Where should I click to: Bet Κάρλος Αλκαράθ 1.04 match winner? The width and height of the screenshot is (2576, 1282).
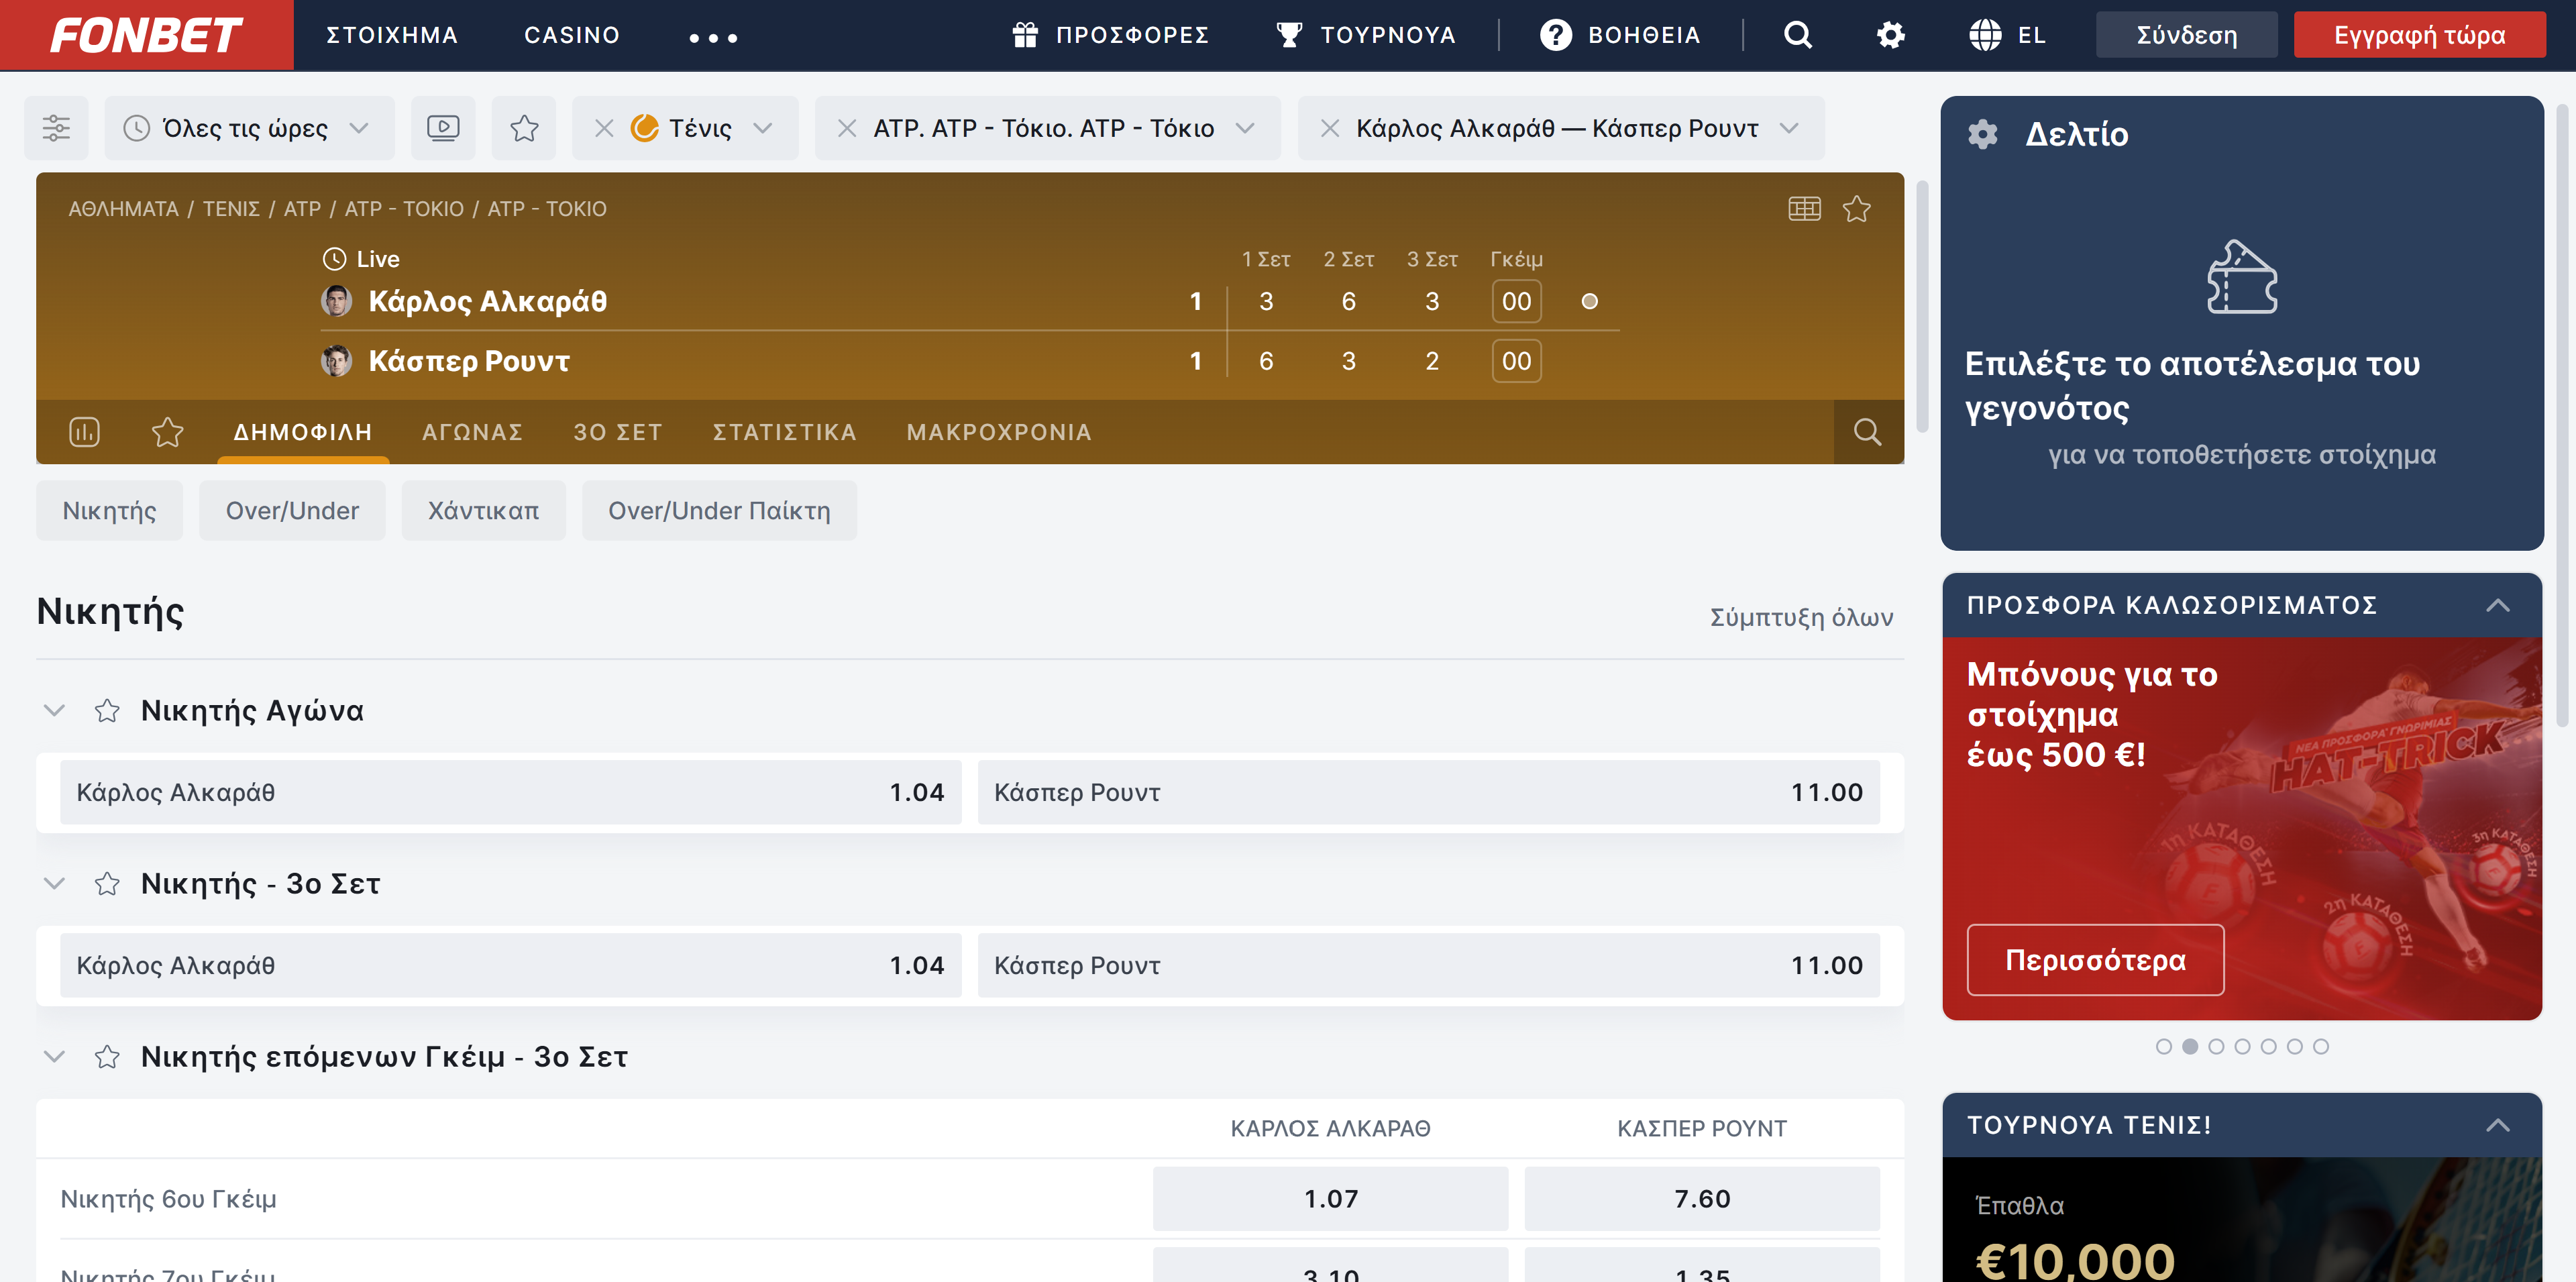(511, 793)
